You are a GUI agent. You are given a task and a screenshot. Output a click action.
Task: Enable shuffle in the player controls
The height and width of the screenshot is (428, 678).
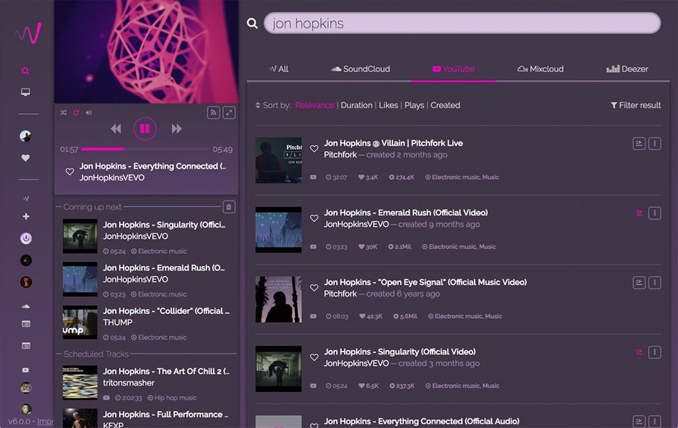(x=63, y=112)
